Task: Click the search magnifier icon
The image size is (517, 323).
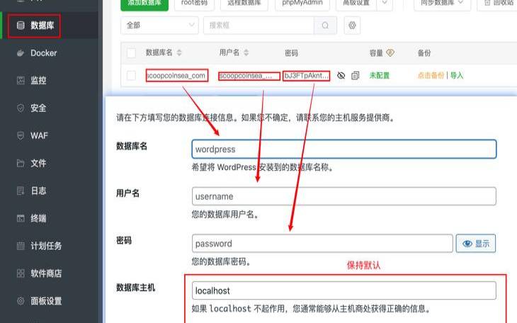Action: [325, 25]
